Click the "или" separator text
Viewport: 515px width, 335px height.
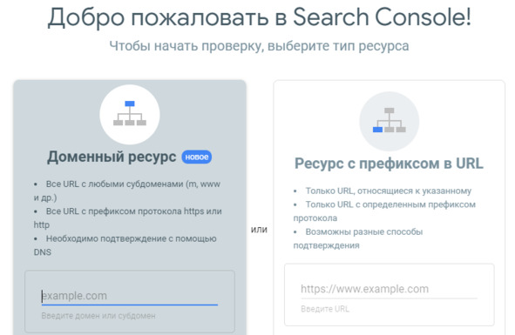tap(259, 230)
